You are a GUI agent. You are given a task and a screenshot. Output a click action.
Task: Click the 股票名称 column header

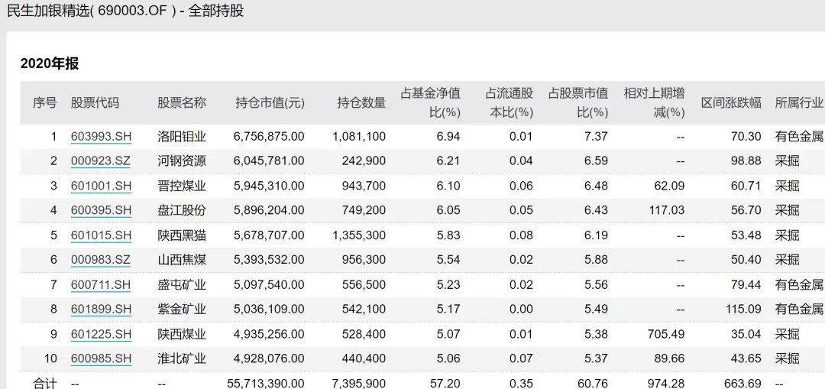pyautogui.click(x=182, y=103)
